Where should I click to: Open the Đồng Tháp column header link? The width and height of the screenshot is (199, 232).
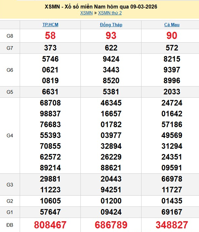tap(111, 25)
